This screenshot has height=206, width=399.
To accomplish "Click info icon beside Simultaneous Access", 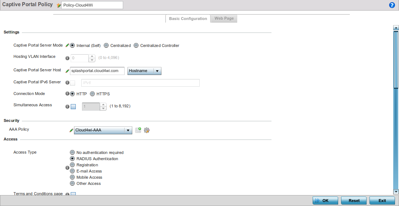I will [67, 107].
